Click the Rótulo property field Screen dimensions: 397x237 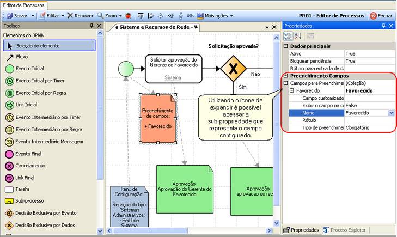tap(370, 120)
